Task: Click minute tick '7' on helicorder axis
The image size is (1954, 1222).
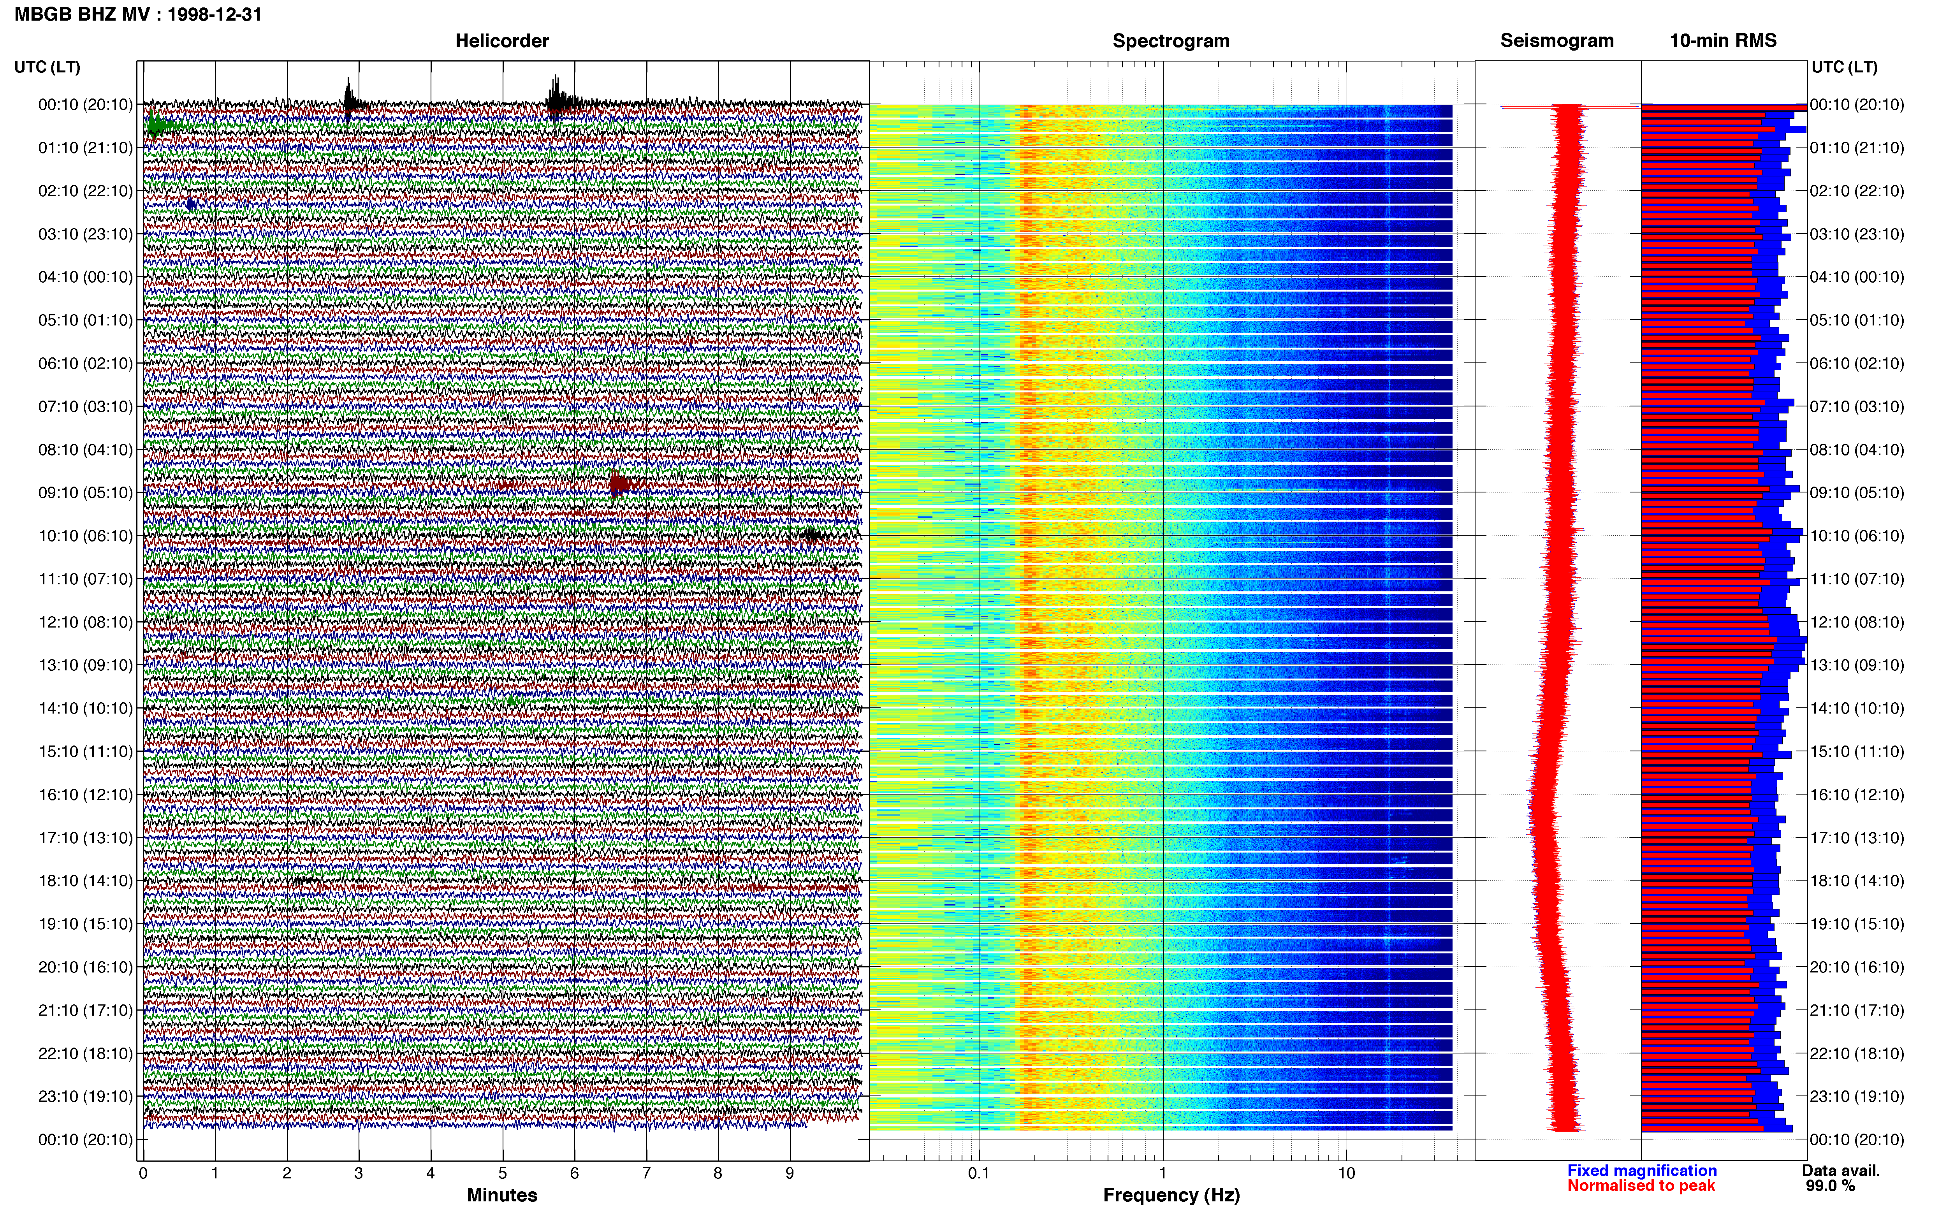Action: pyautogui.click(x=647, y=1173)
